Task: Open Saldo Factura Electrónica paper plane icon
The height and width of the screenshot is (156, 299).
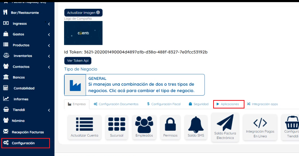Action: tap(225, 123)
